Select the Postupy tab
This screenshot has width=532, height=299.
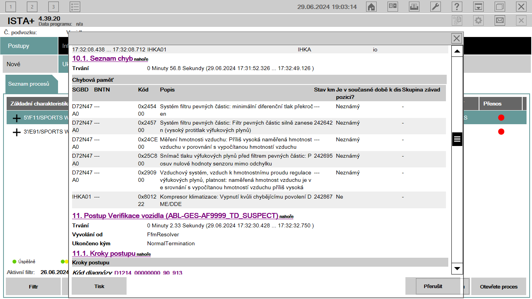point(19,46)
